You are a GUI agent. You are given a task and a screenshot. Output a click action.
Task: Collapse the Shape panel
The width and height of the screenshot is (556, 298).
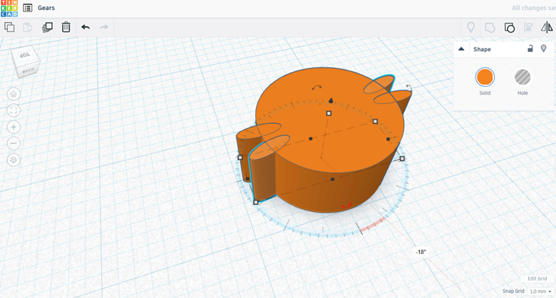click(461, 49)
